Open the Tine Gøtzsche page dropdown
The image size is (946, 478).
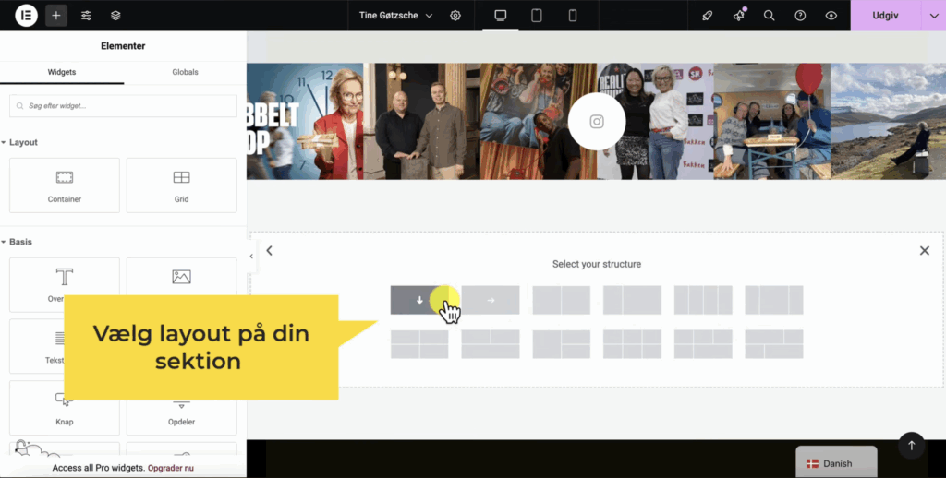tap(396, 16)
